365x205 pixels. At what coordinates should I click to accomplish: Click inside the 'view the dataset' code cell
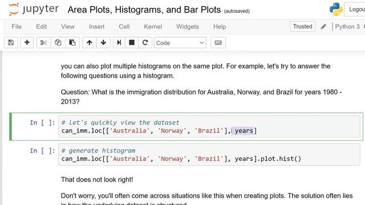[209, 126]
